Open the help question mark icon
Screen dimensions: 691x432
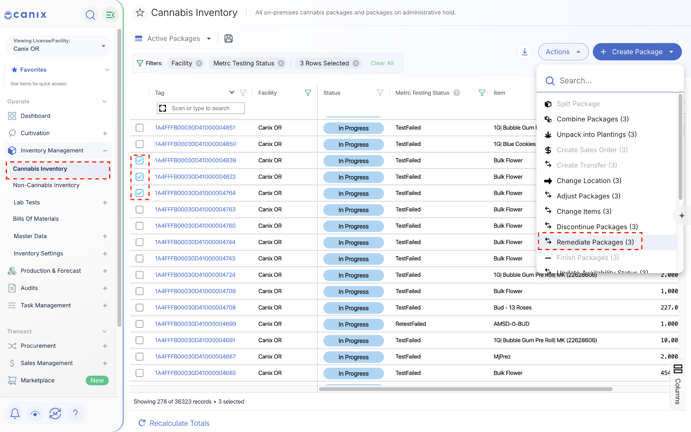point(75,413)
